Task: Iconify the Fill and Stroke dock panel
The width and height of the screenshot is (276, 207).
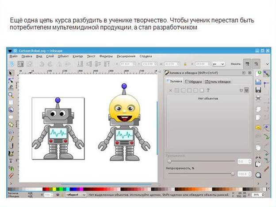Action: point(244,73)
